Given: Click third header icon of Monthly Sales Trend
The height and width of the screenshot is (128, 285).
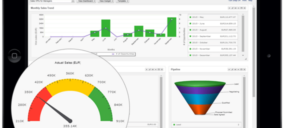Looking at the screenshot, I should click(x=236, y=8).
